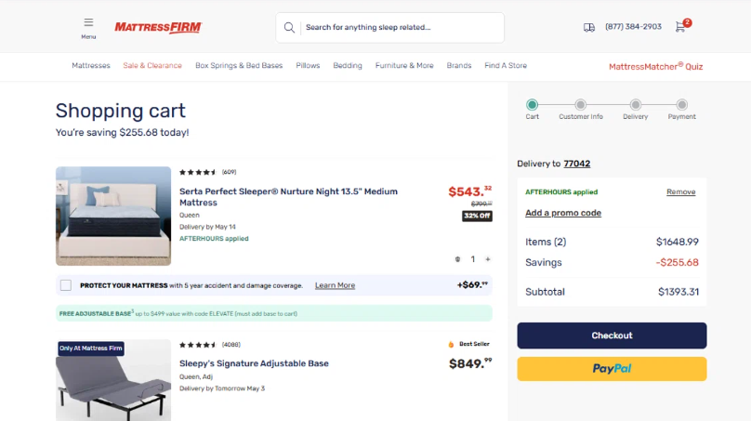
Task: Select the Payment step indicator
Action: point(682,105)
